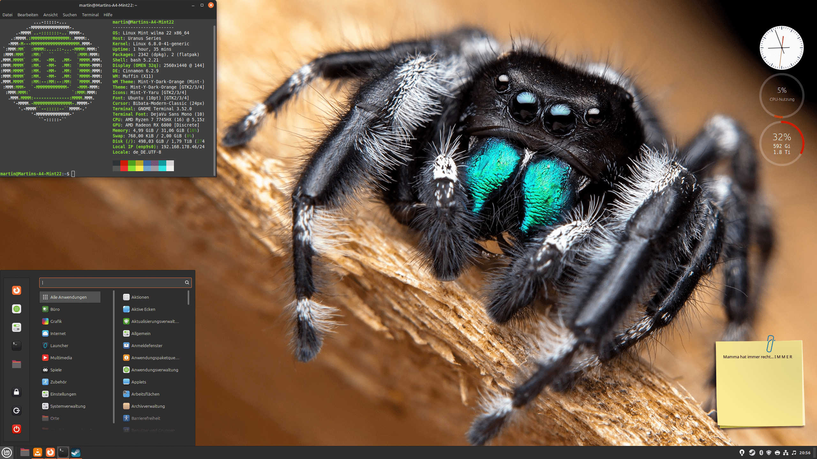
Task: Select the Launcher category
Action: (x=70, y=346)
